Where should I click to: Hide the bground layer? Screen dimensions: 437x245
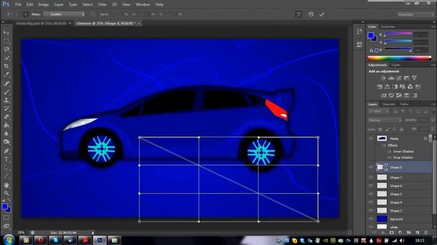click(x=371, y=219)
